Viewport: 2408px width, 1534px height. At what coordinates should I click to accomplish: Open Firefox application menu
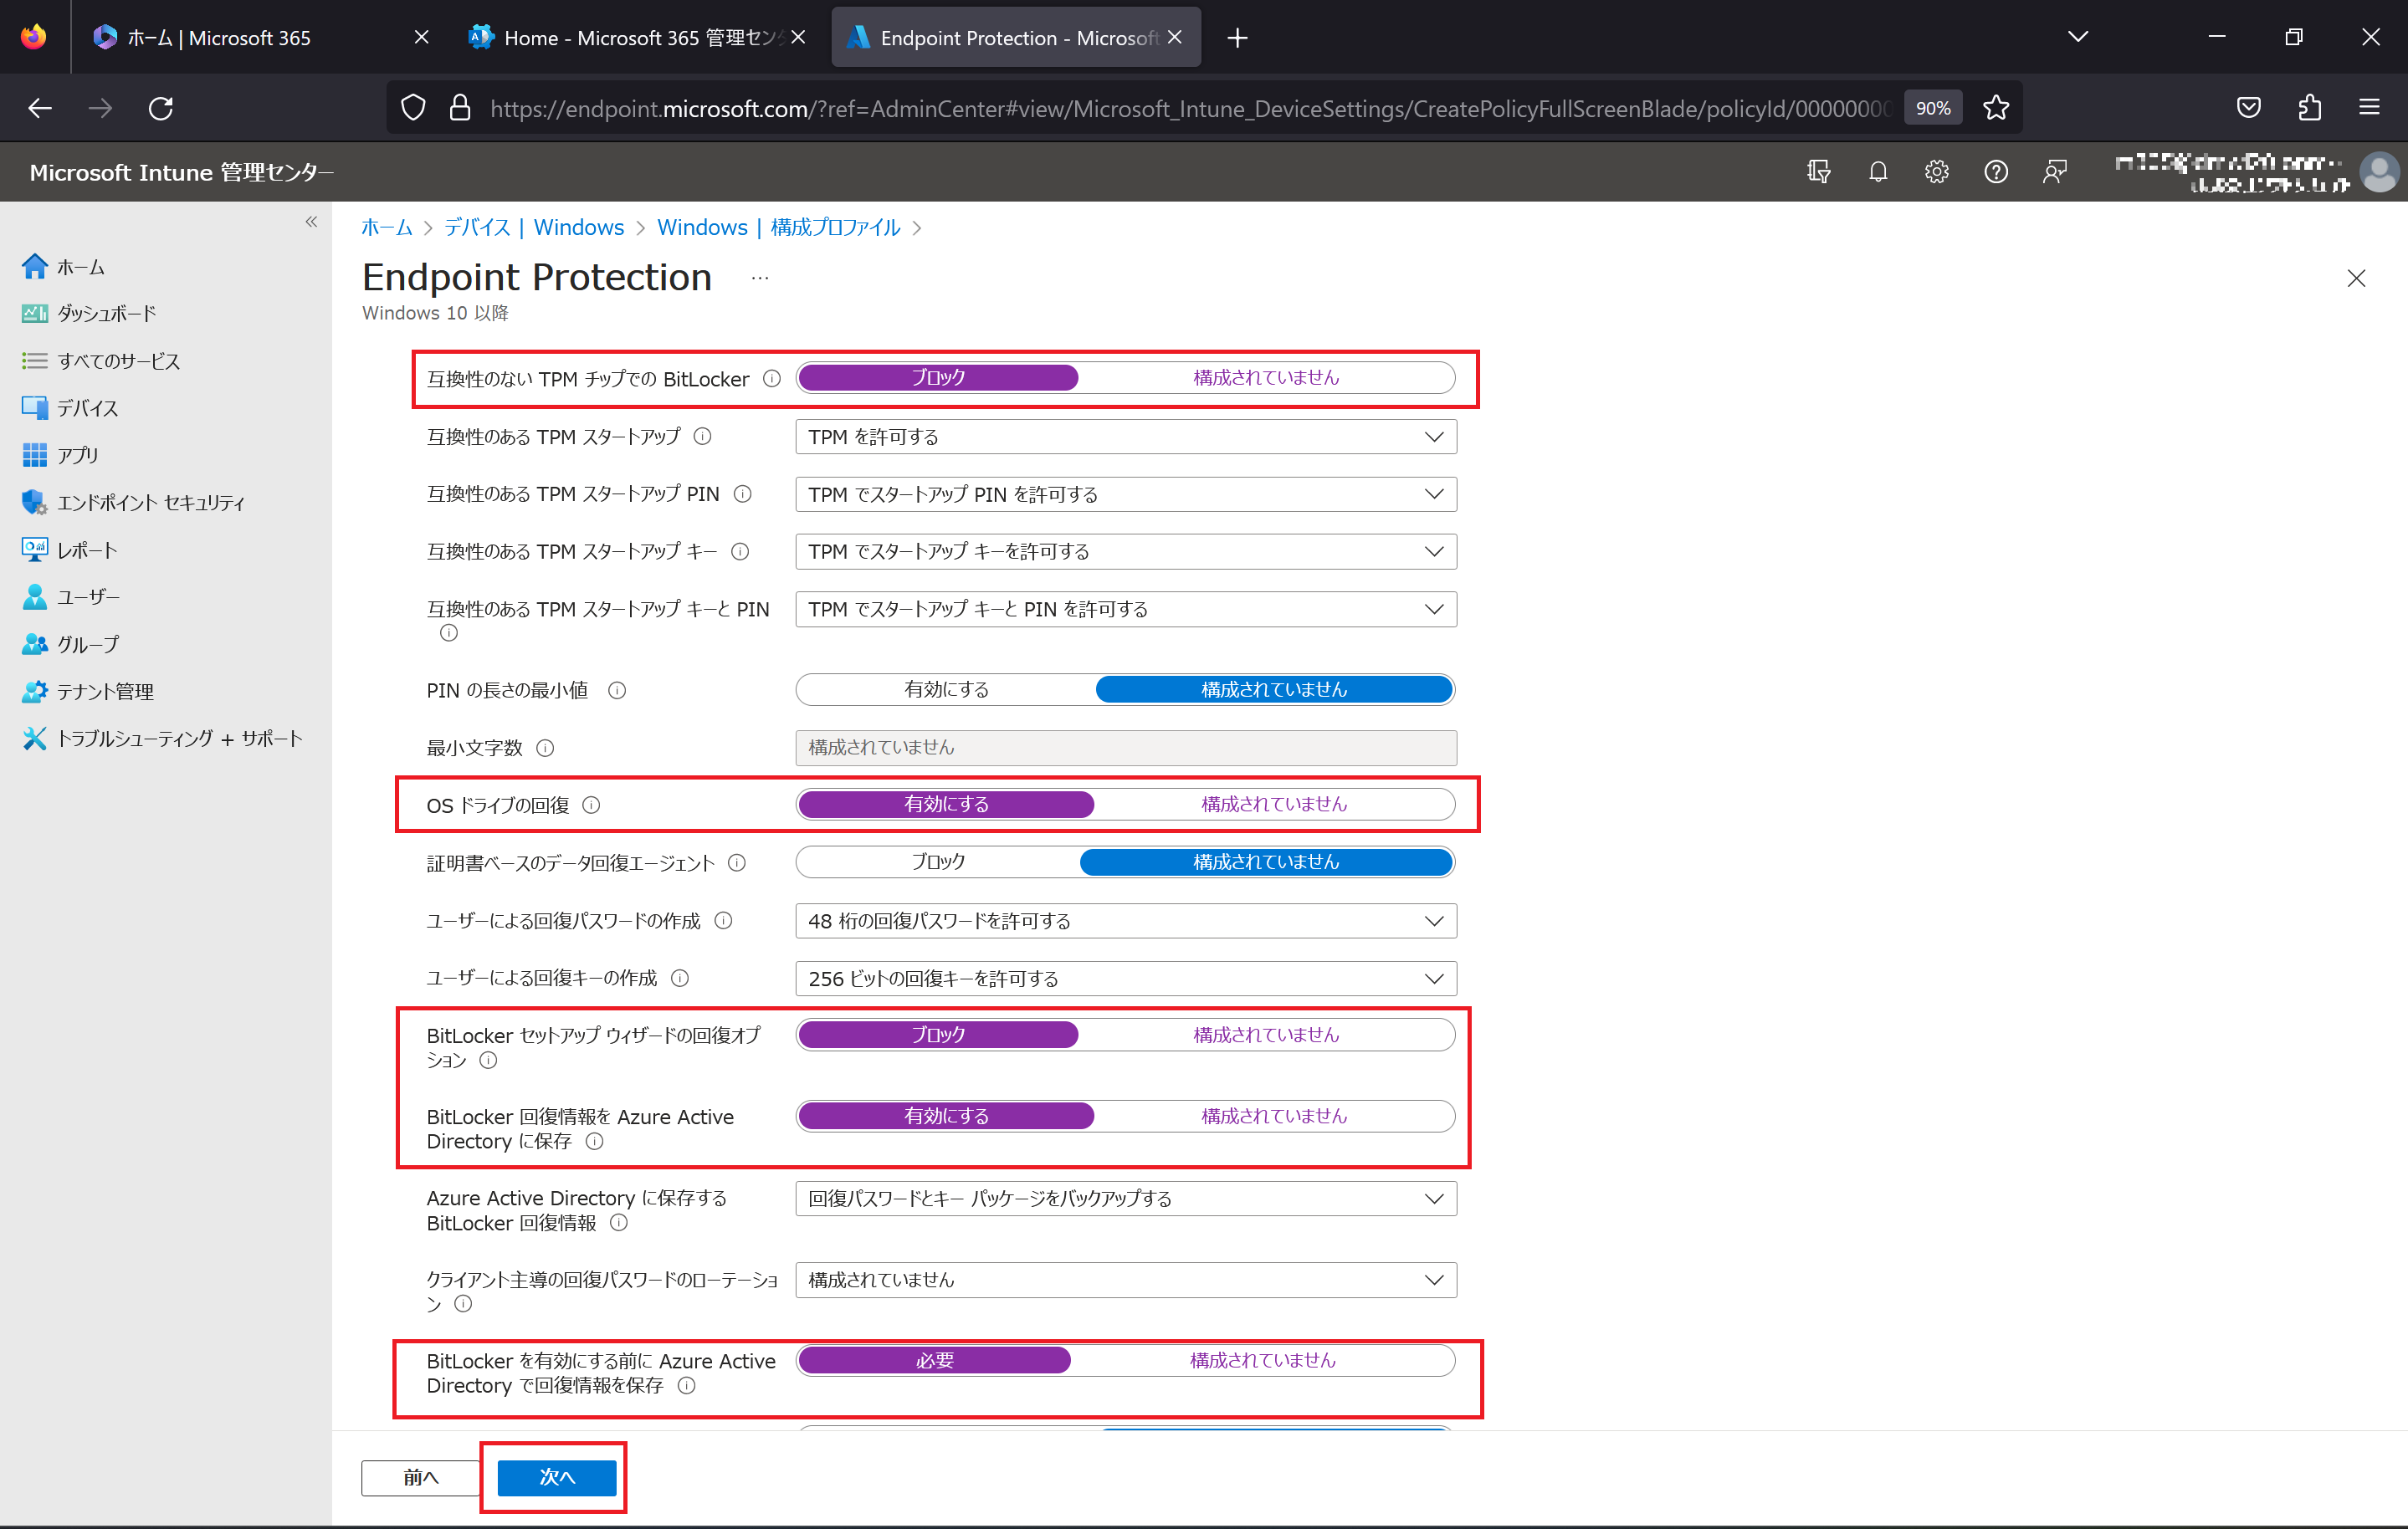pos(2369,108)
